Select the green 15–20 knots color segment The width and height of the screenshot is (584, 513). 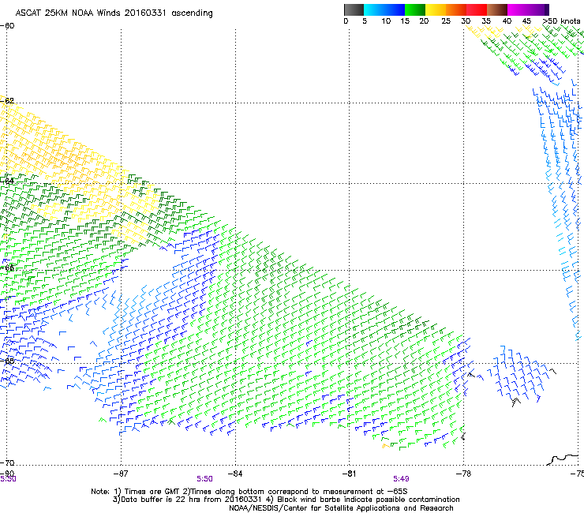click(x=415, y=9)
